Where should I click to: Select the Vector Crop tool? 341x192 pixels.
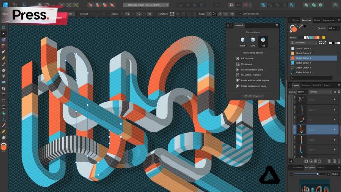[x=4, y=89]
